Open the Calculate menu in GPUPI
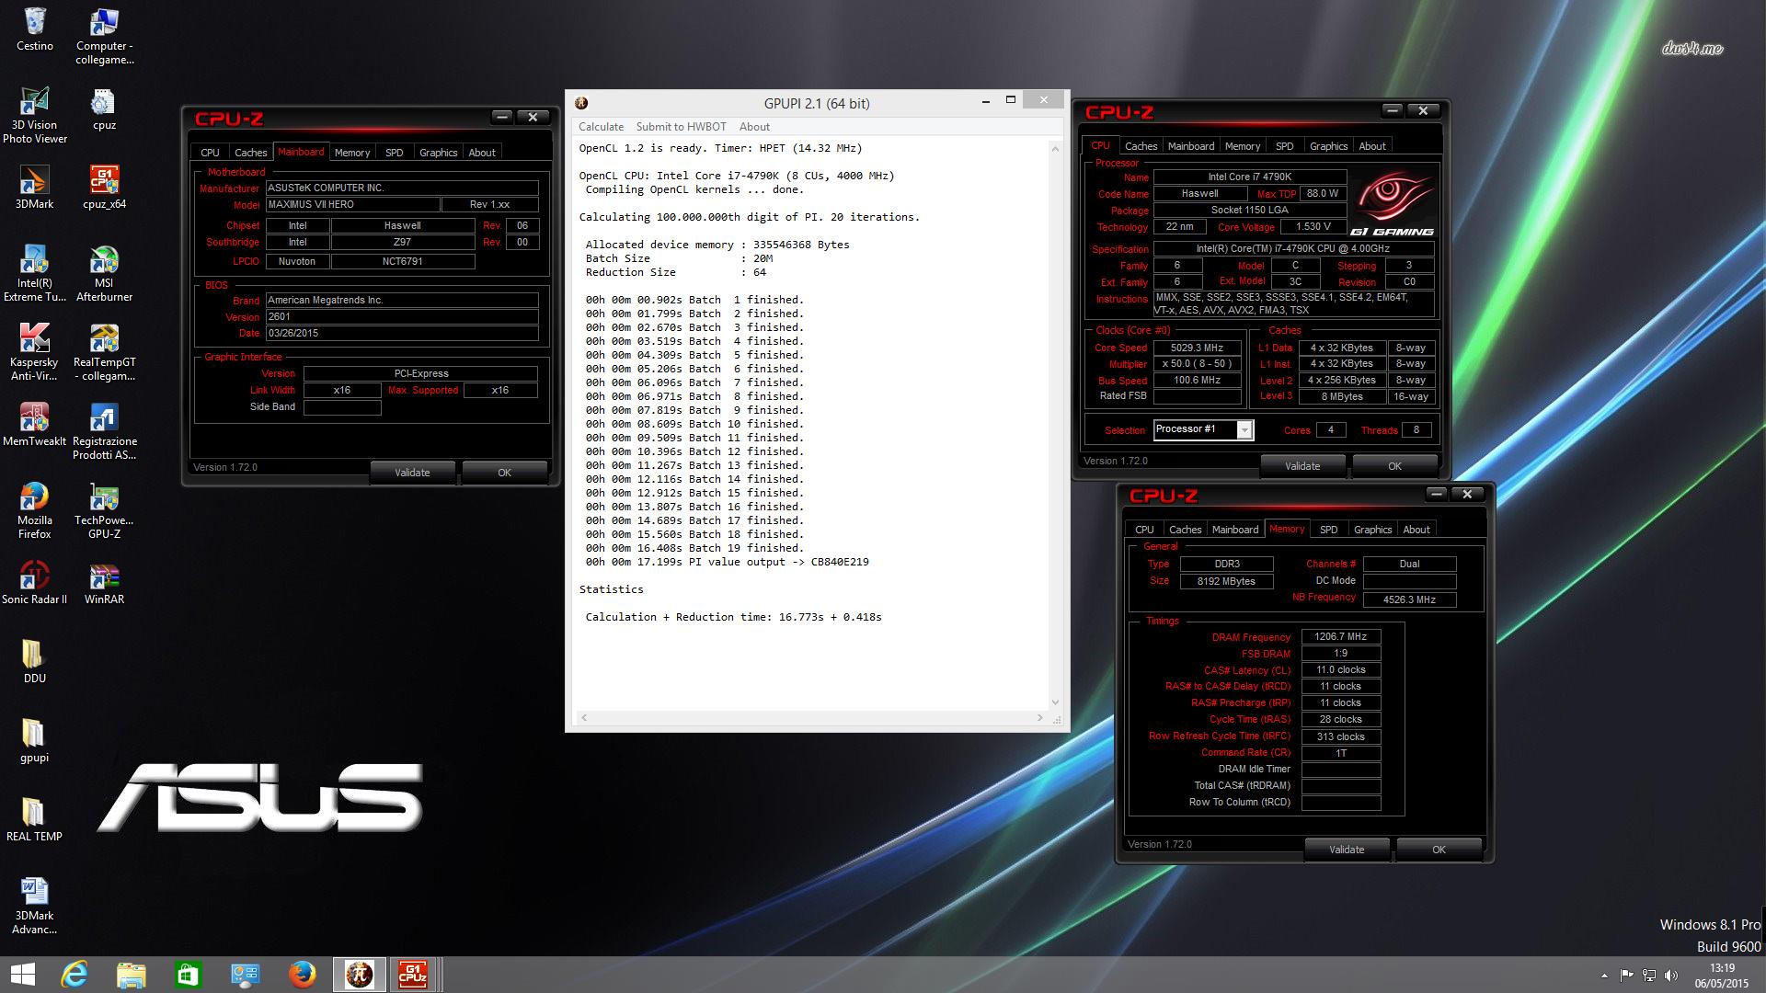The height and width of the screenshot is (993, 1766). click(601, 127)
